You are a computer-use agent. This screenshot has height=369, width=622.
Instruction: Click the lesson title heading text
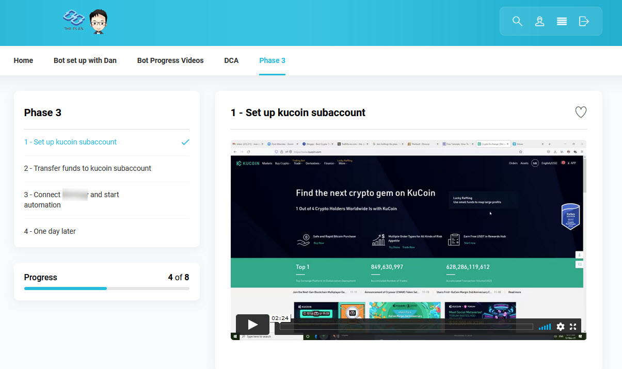click(298, 113)
